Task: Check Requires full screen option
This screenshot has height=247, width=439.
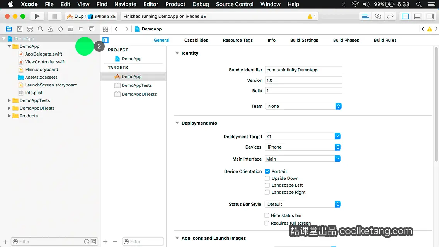Action: point(267,223)
